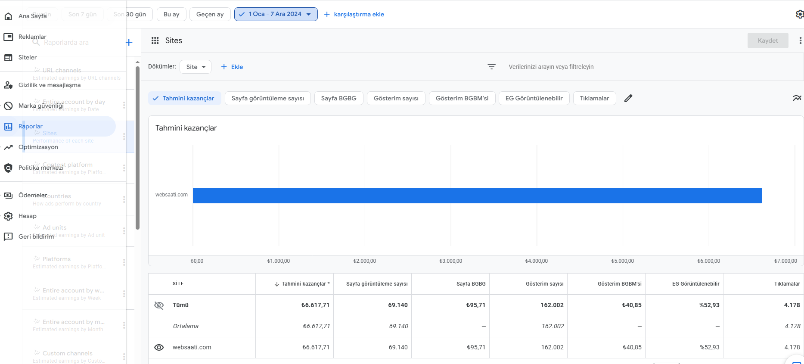Open options for Ad units report

point(124,231)
